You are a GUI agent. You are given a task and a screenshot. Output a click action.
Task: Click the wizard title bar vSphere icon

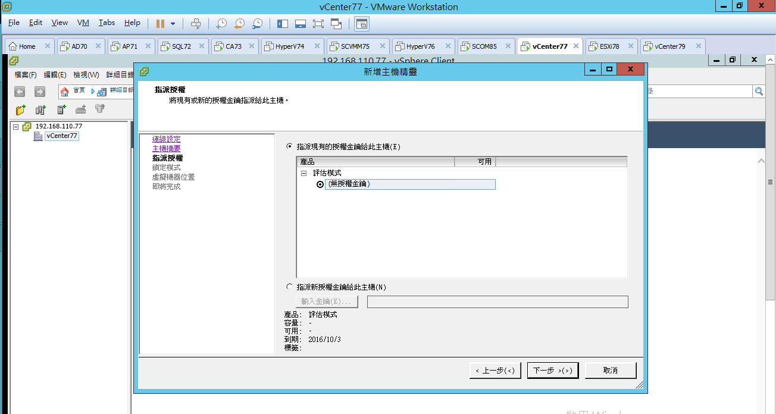(x=144, y=72)
